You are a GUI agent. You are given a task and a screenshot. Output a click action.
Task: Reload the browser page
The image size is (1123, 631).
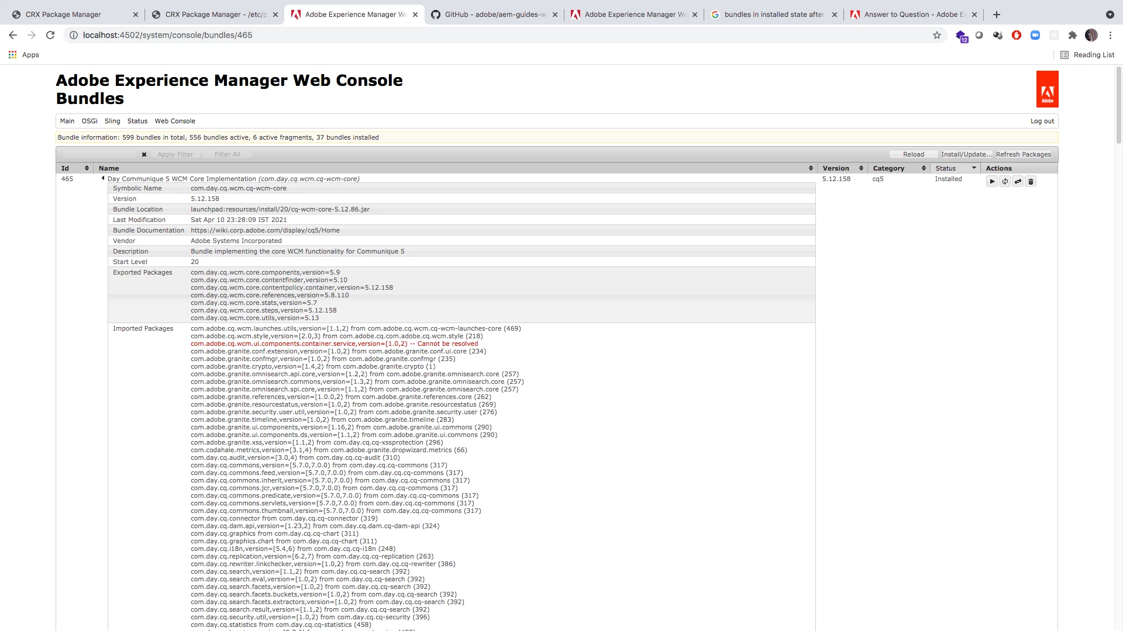tap(50, 35)
